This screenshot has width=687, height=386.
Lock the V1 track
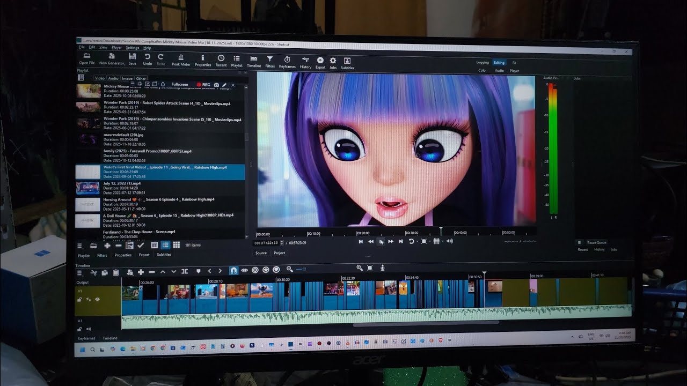tap(79, 300)
